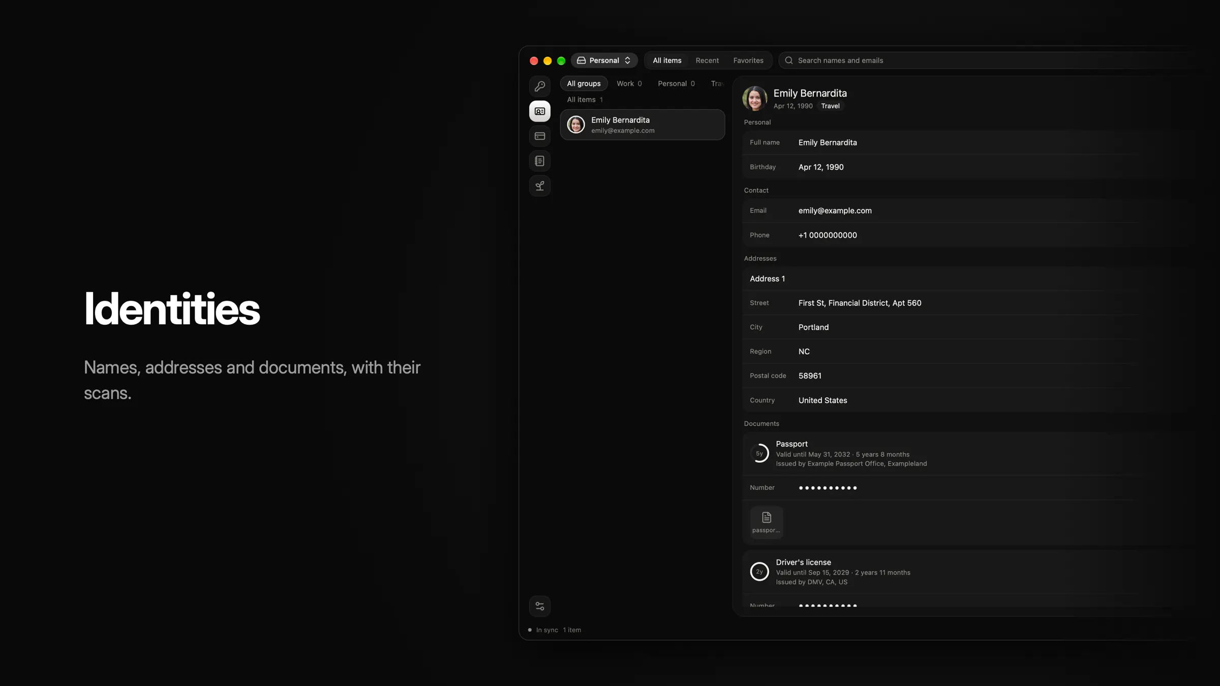Click the passport attachment file icon
This screenshot has width=1220, height=686.
(x=767, y=522)
